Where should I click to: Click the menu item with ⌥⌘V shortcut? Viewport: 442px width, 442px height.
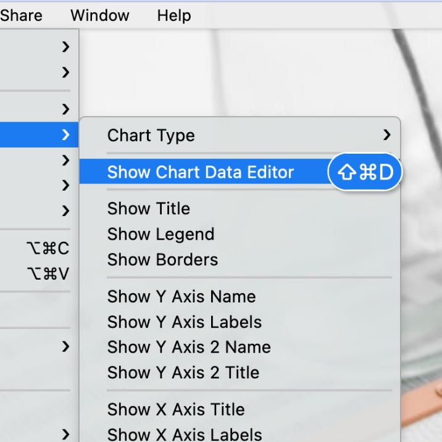tap(37, 273)
